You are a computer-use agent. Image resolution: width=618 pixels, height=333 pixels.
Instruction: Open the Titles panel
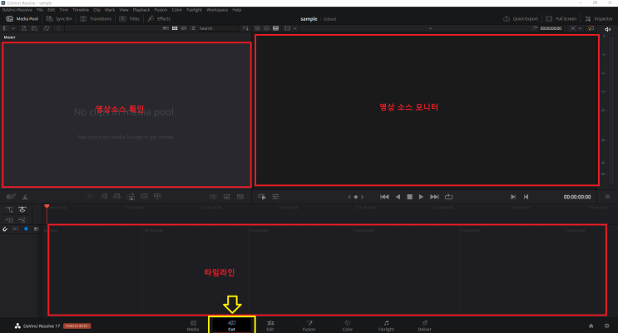(x=130, y=19)
